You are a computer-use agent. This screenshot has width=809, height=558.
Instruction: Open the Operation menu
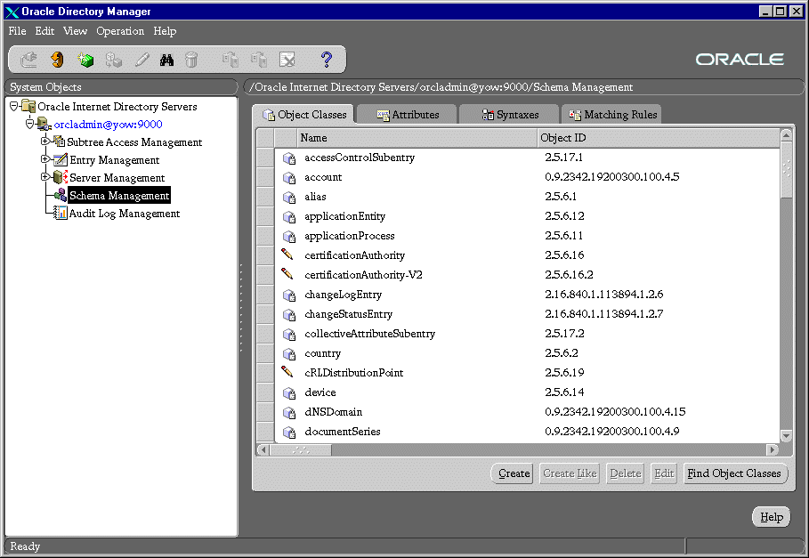[120, 31]
